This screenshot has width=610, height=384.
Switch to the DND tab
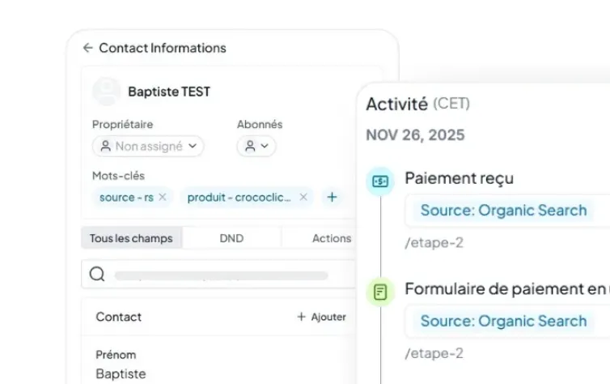(x=231, y=238)
